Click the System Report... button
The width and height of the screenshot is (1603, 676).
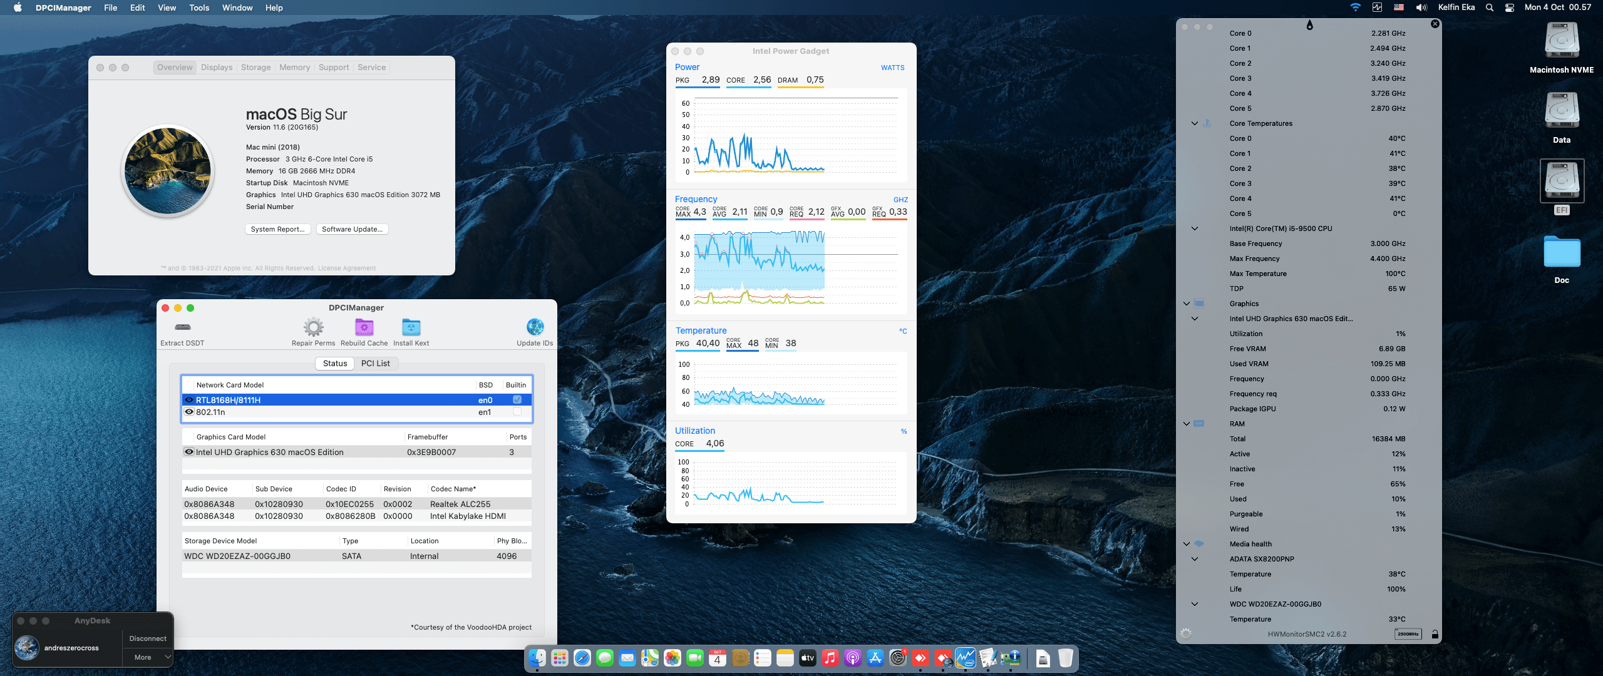pos(277,229)
